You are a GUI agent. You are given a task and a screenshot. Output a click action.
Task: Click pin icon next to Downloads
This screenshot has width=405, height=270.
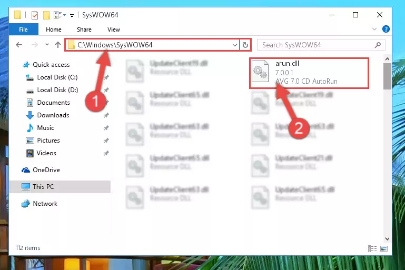click(x=106, y=115)
